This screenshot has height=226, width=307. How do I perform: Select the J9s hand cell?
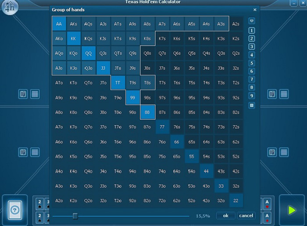point(132,68)
